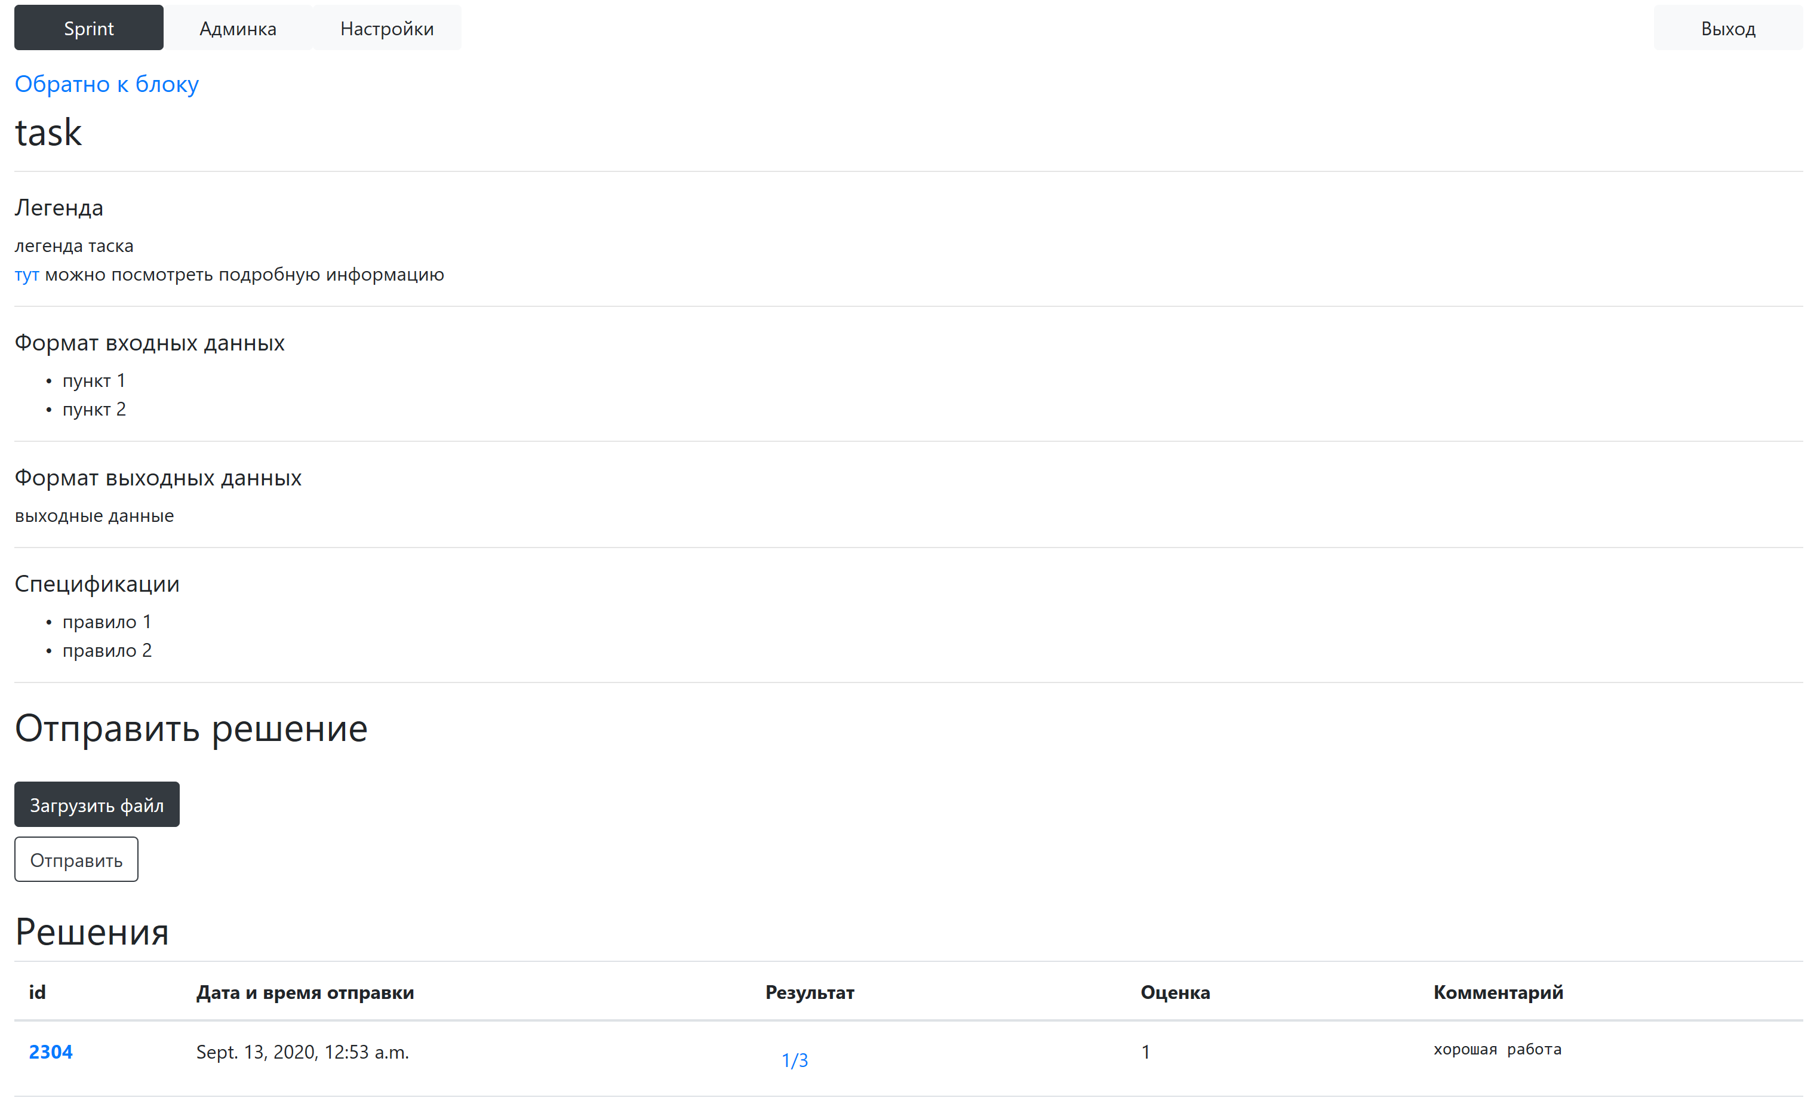Click the 'Формат выходных данных' heading

point(158,478)
